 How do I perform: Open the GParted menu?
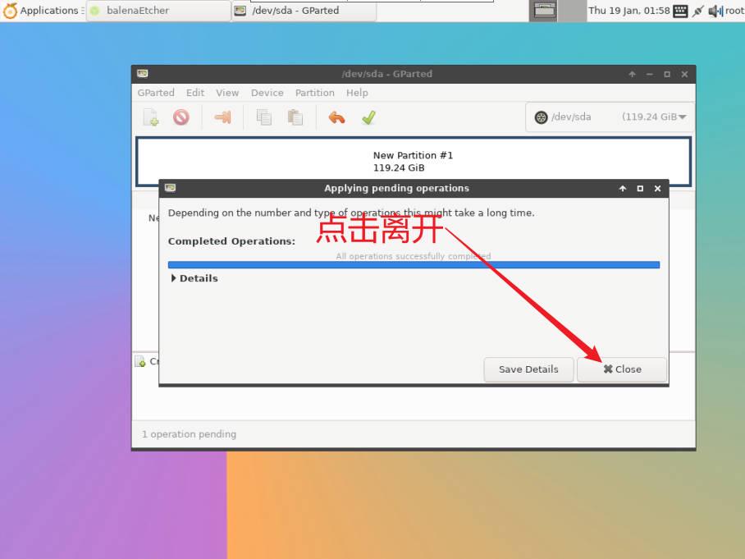click(x=156, y=93)
